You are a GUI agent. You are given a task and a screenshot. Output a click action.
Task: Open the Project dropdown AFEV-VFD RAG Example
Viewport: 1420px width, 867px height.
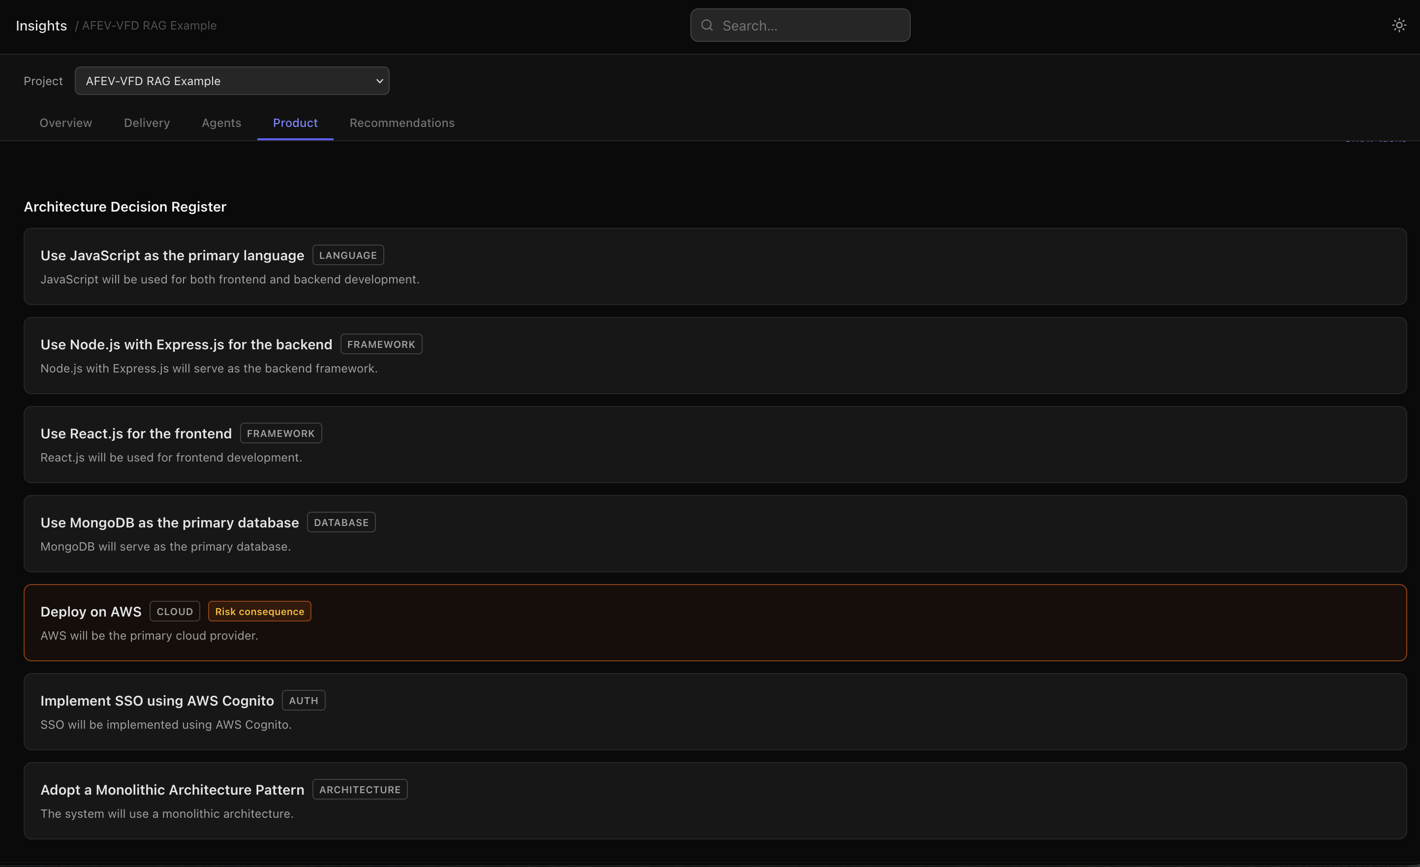pos(232,81)
